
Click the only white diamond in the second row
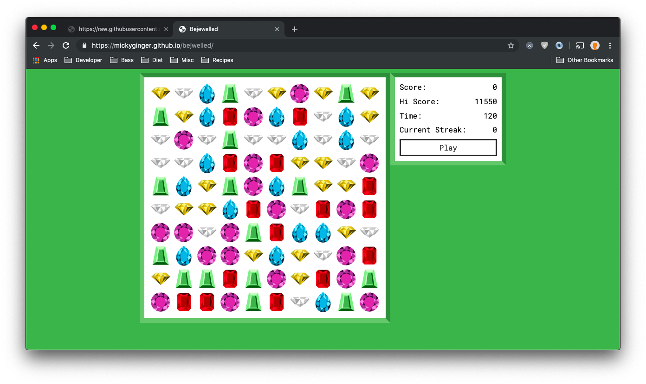[x=323, y=116]
